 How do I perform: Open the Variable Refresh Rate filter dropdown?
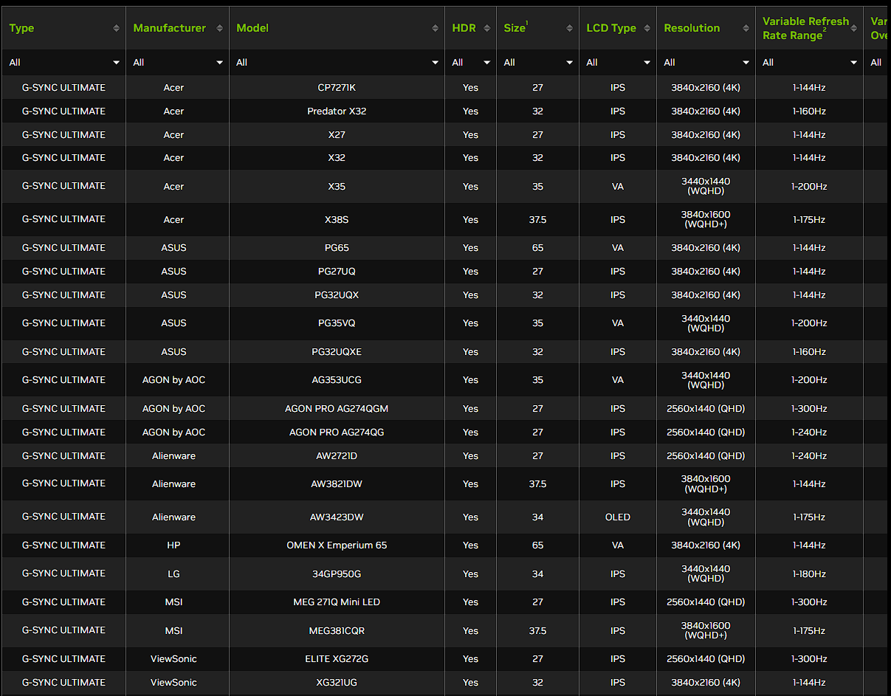point(810,63)
